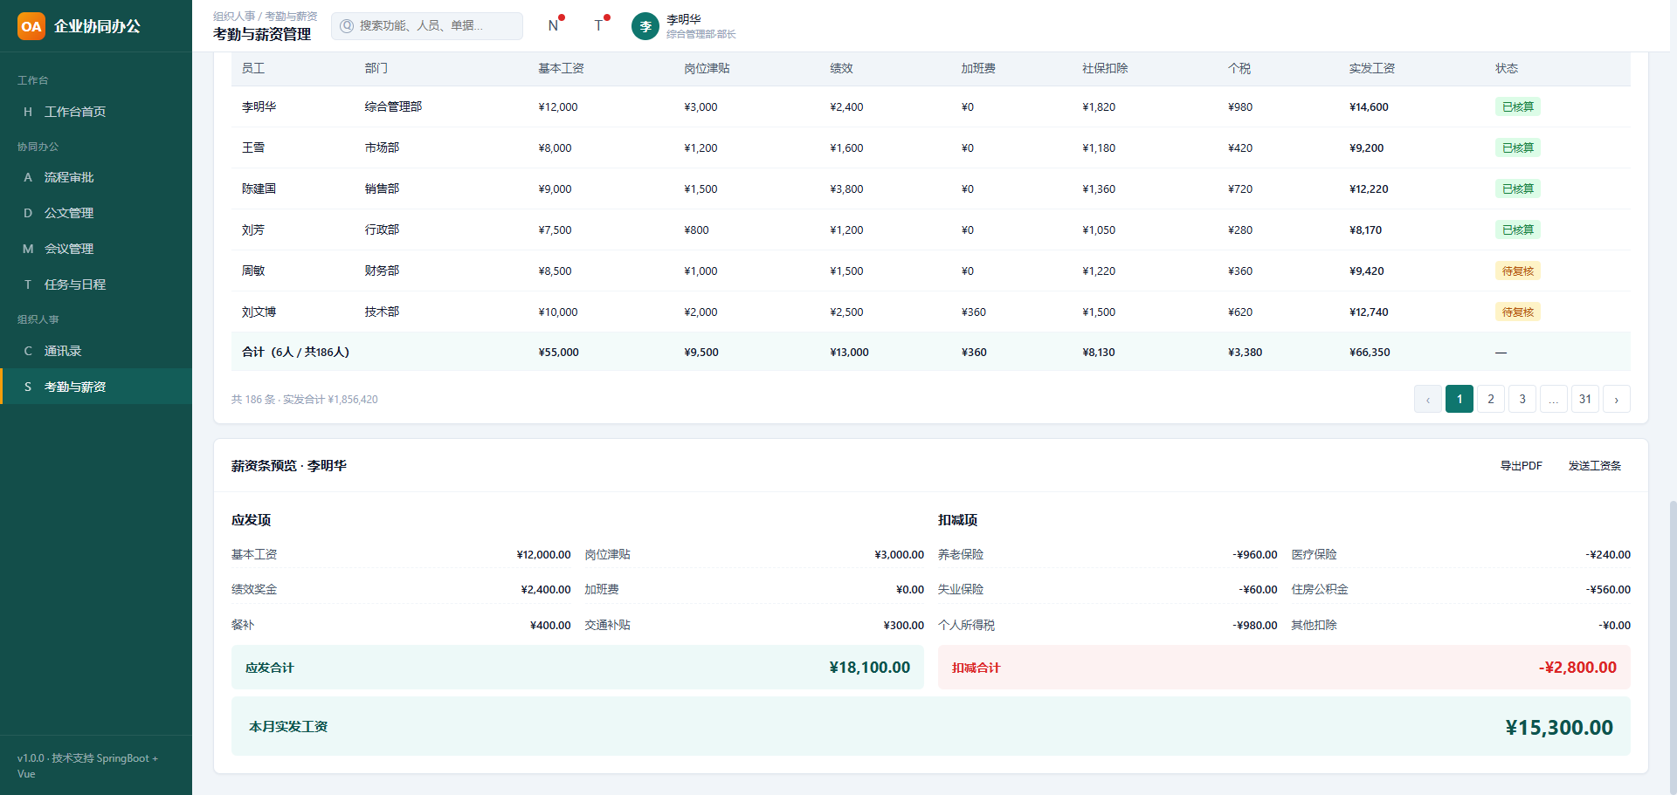Click 已核算 status tag for 李明华
Image resolution: width=1677 pixels, height=795 pixels.
pyautogui.click(x=1518, y=106)
